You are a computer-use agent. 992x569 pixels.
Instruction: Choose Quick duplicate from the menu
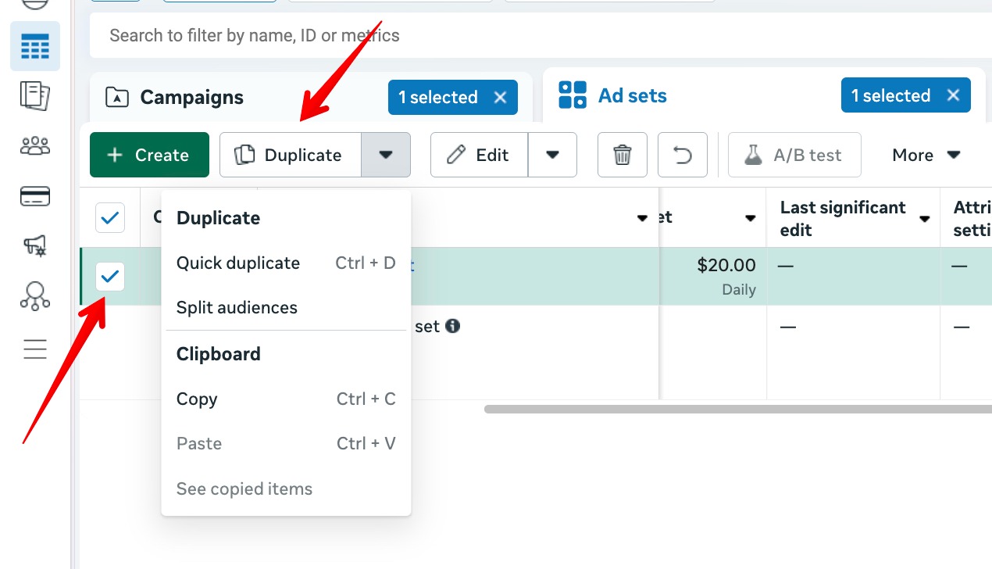pos(238,263)
